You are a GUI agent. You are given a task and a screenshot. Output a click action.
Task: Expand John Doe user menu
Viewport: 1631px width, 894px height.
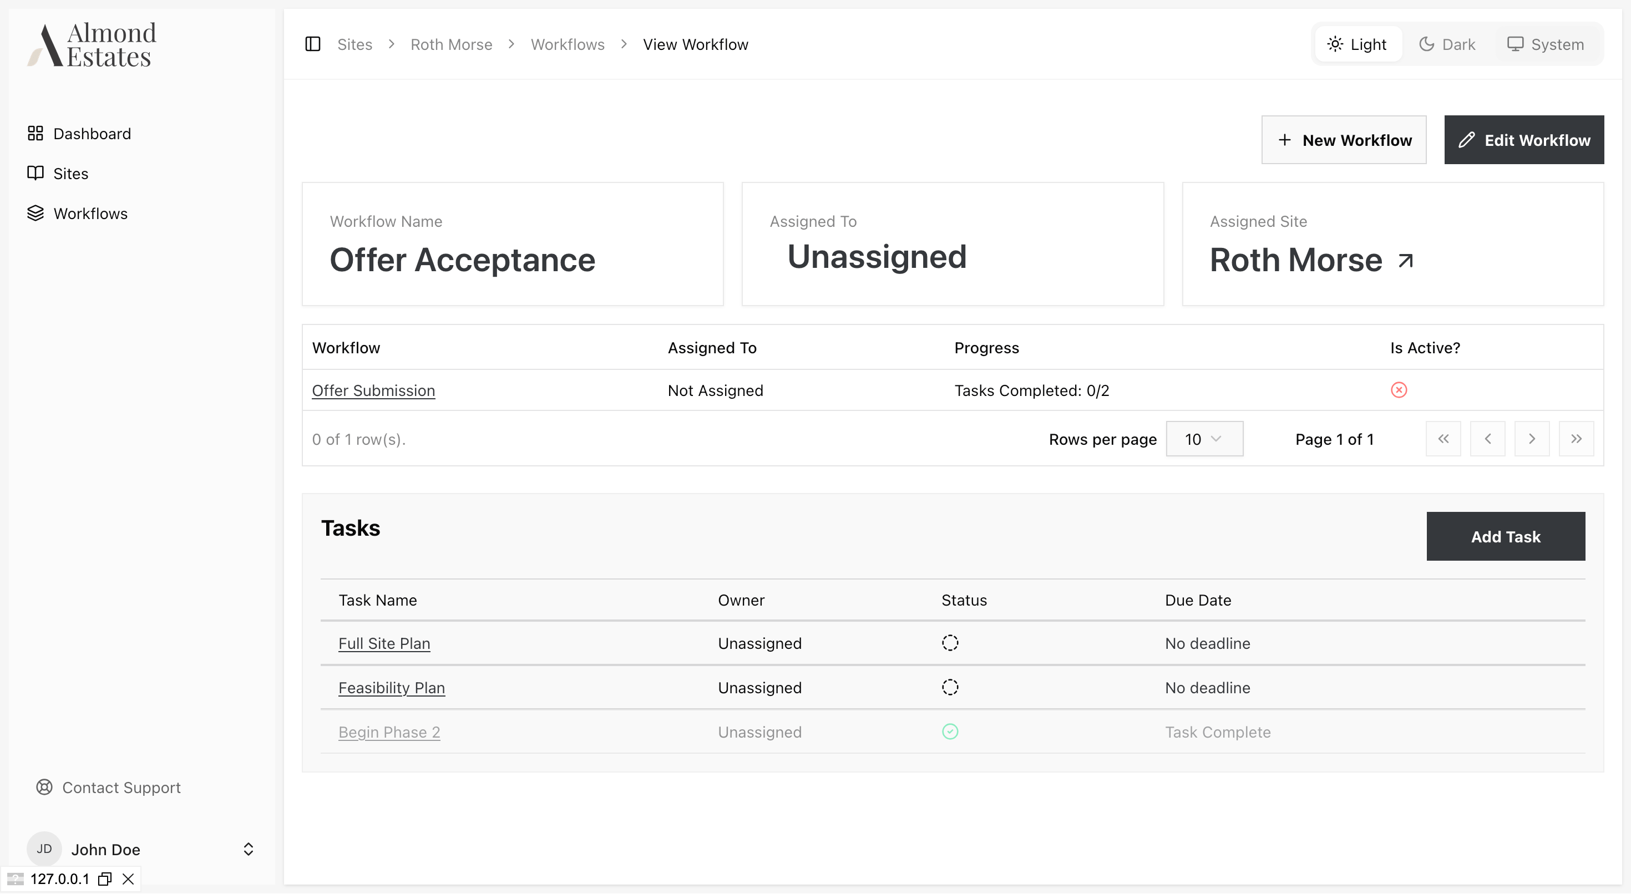click(x=248, y=849)
